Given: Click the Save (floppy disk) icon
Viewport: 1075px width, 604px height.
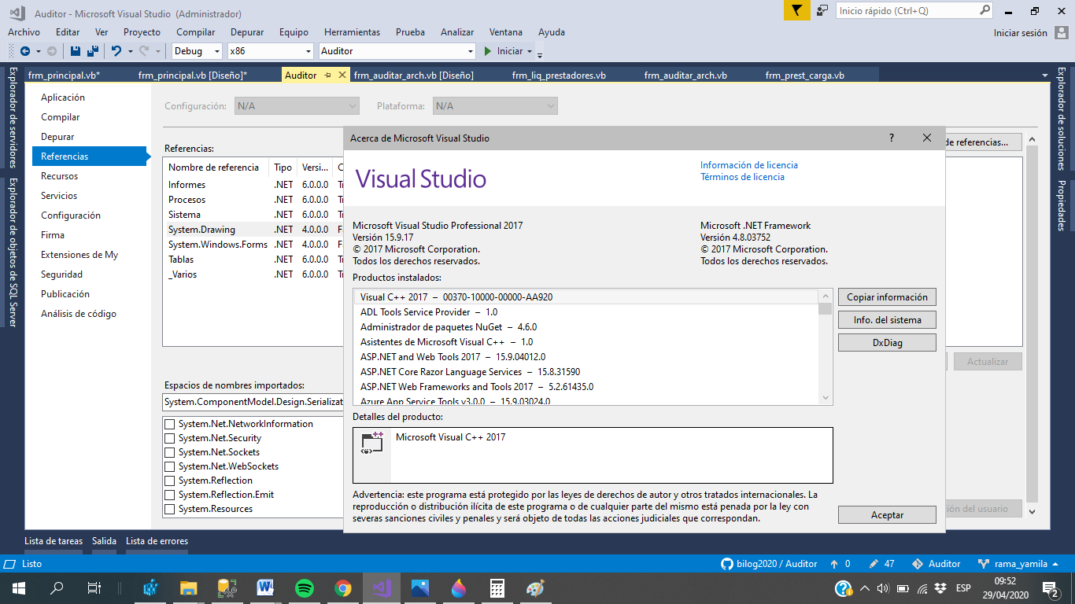Looking at the screenshot, I should click(76, 51).
